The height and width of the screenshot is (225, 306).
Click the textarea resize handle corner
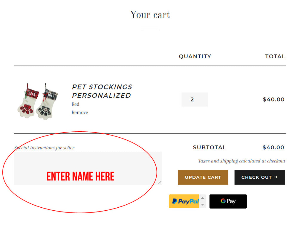pyautogui.click(x=160, y=182)
